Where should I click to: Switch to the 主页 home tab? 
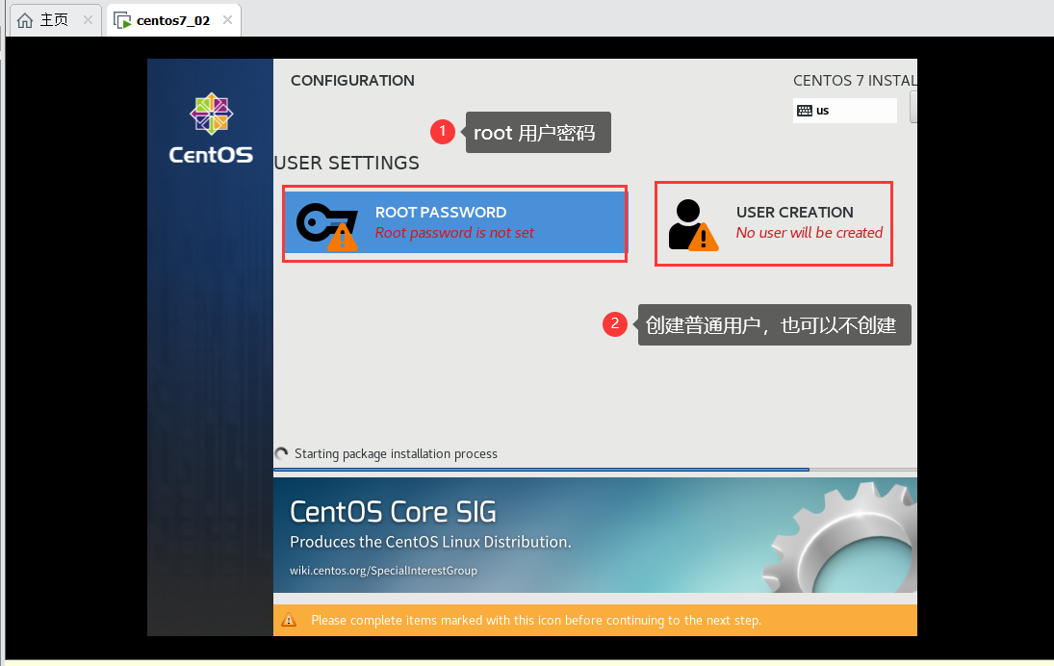tap(55, 20)
